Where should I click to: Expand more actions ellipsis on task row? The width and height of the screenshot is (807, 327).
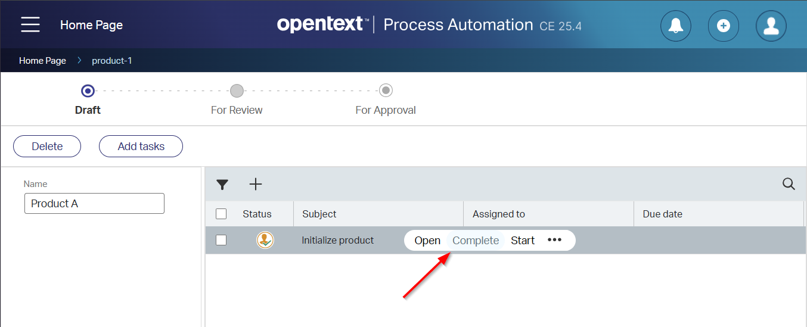(554, 240)
